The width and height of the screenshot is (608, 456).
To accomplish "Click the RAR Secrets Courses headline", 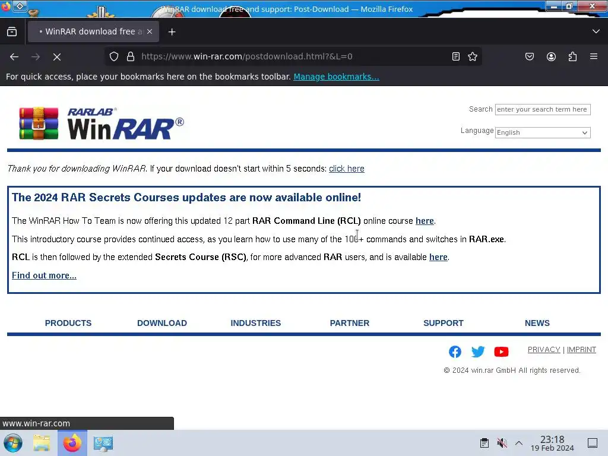I will click(x=186, y=197).
